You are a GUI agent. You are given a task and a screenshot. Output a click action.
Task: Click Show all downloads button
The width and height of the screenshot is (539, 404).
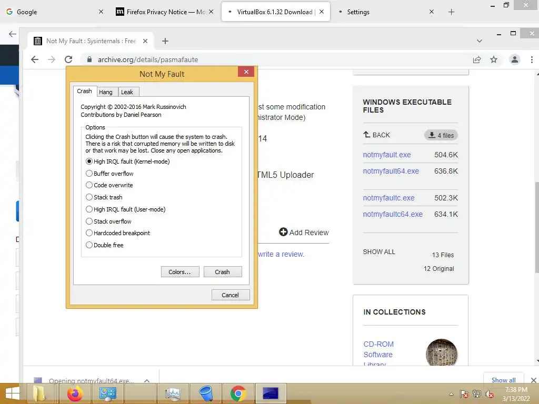(503, 380)
